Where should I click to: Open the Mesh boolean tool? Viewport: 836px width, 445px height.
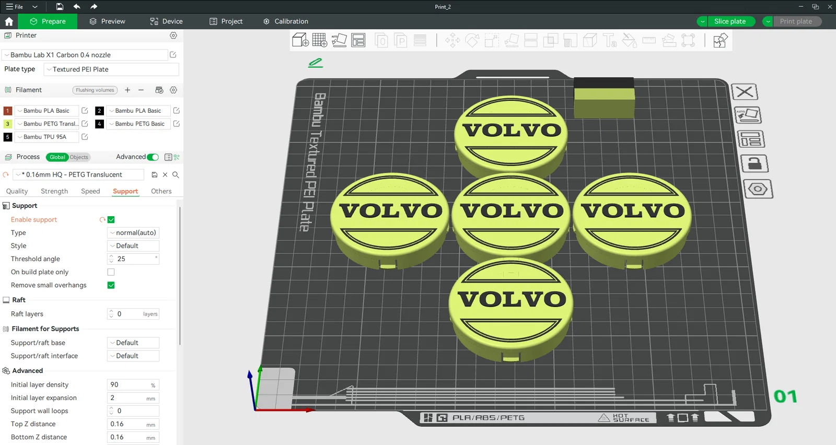click(551, 40)
